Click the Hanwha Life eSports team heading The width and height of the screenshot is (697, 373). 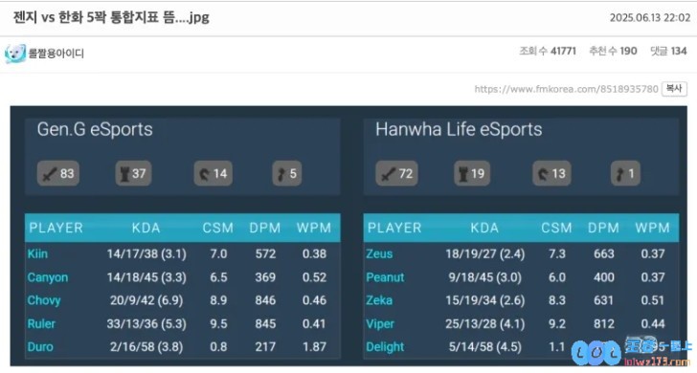(459, 130)
